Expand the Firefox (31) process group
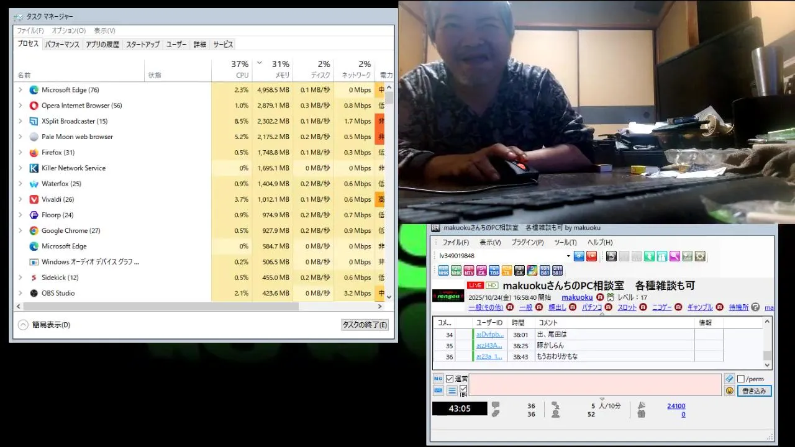This screenshot has height=447, width=795. (20, 153)
